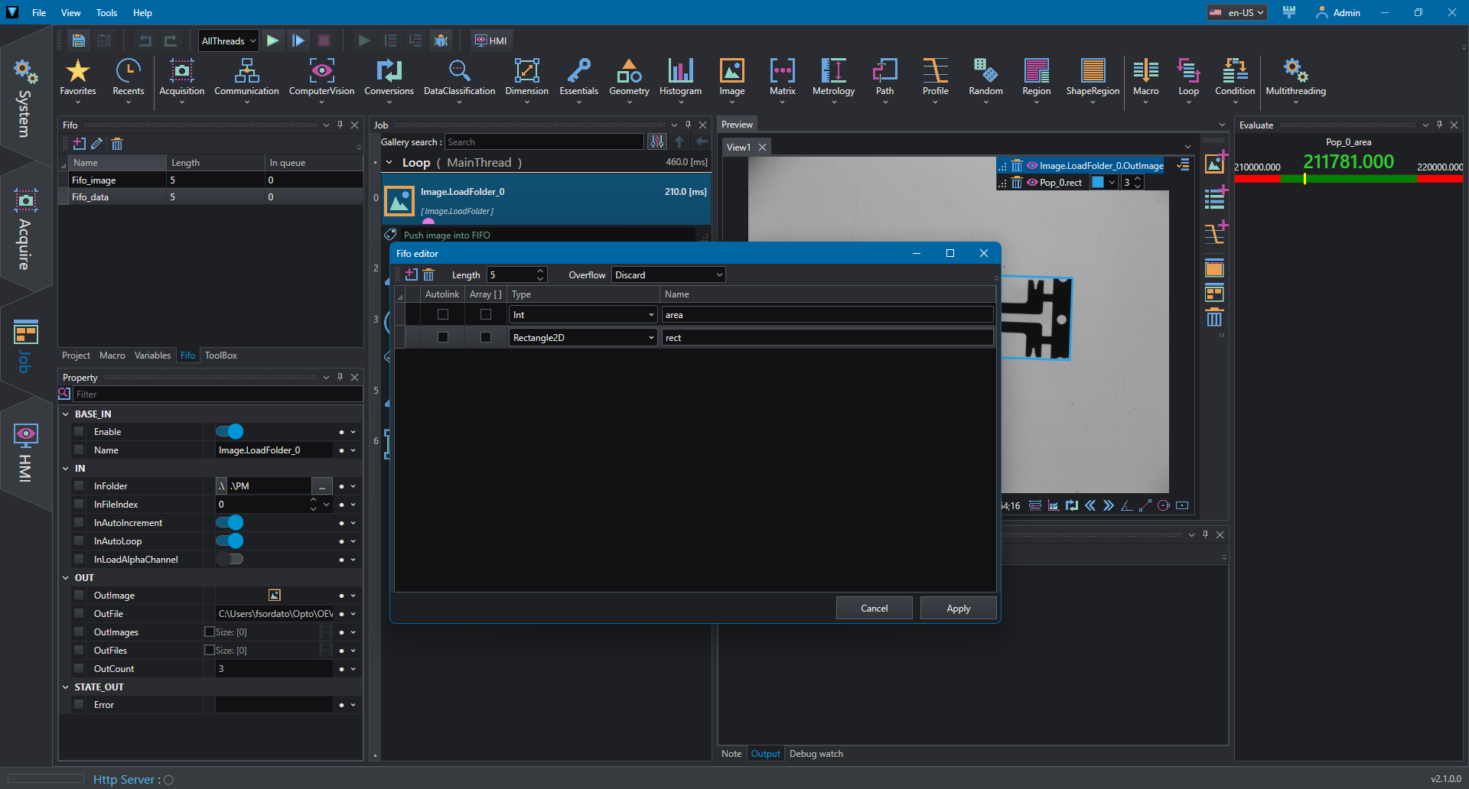Open the Matrix tools
The image size is (1469, 789).
tap(783, 79)
